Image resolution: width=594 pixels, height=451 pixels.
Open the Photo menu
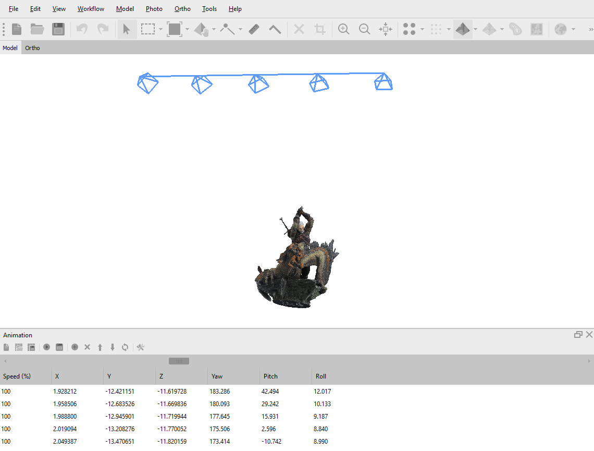click(x=154, y=9)
